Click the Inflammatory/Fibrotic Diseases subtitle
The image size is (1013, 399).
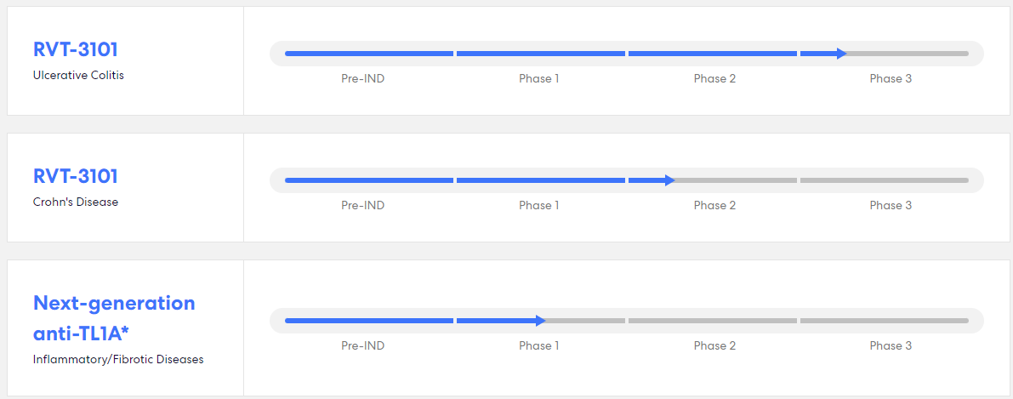[118, 359]
